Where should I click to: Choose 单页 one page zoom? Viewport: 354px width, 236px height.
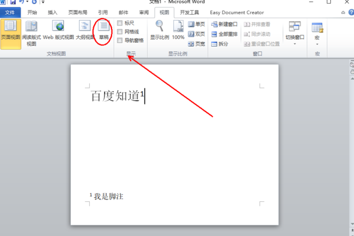pos(196,24)
